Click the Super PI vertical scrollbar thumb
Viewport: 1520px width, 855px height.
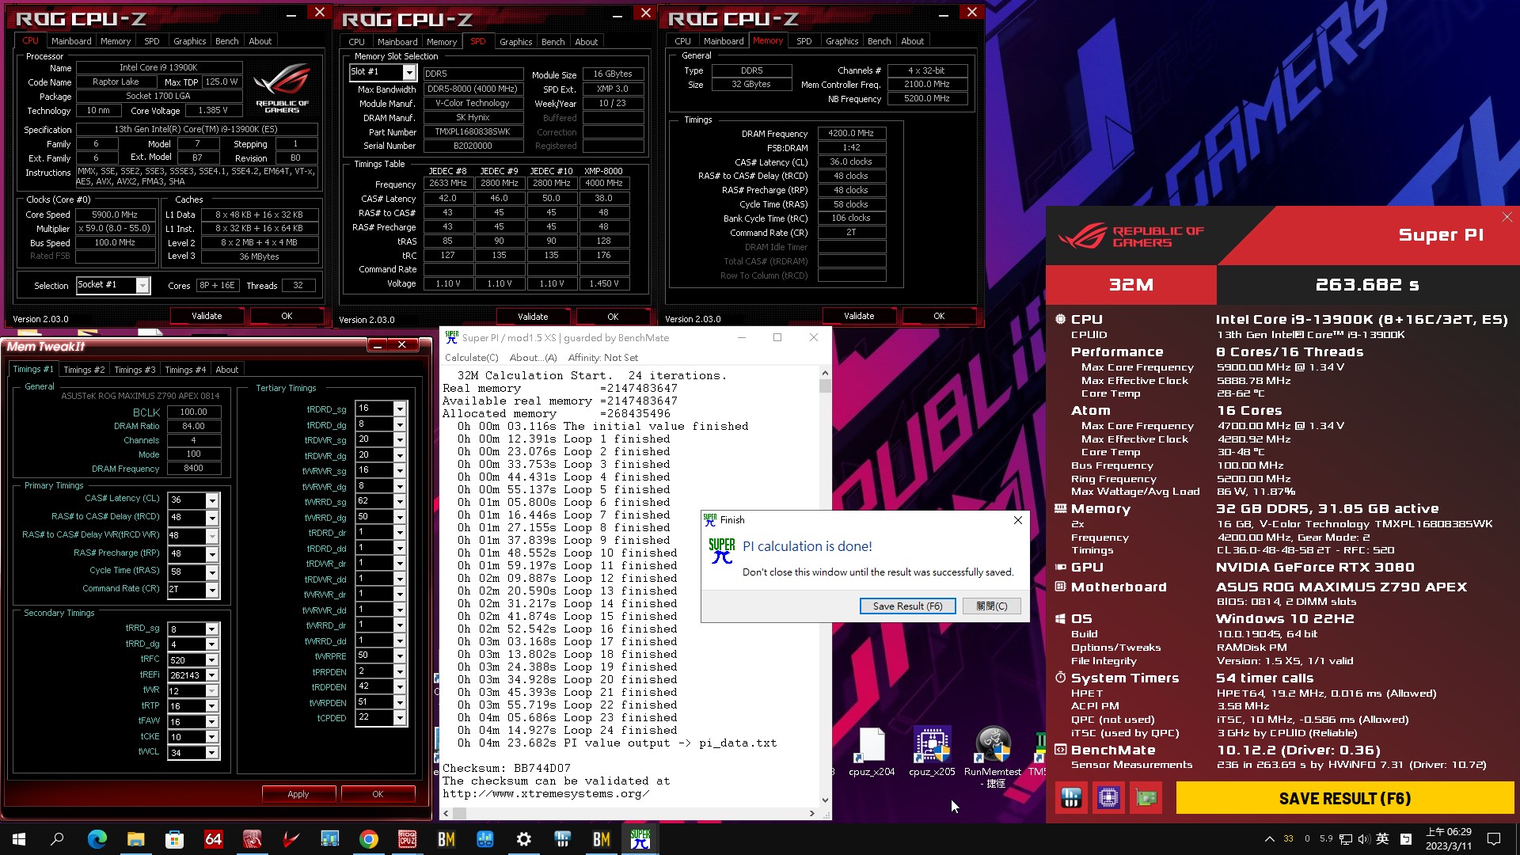click(x=825, y=386)
